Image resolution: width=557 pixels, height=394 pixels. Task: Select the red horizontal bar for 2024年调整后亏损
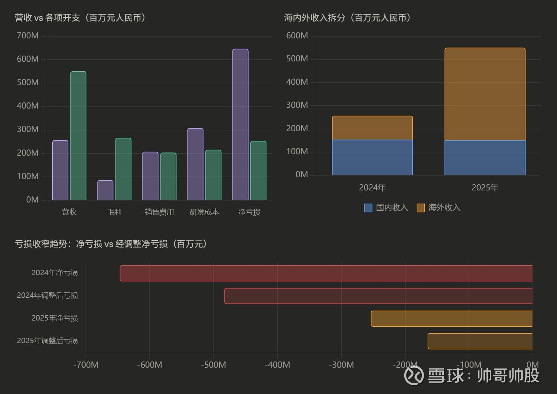tap(379, 296)
